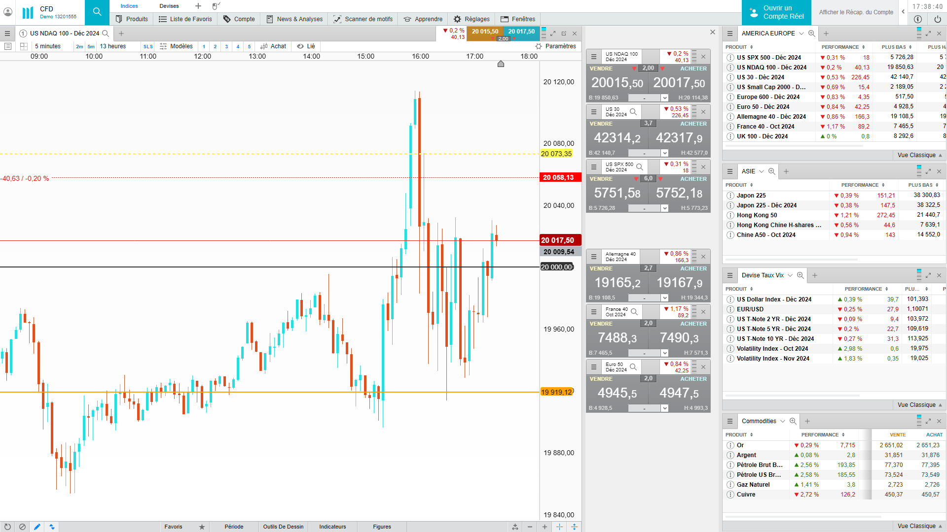Image resolution: width=947 pixels, height=532 pixels.
Task: Open quantity dropdown on Euro 50 ticket
Action: [x=664, y=408]
